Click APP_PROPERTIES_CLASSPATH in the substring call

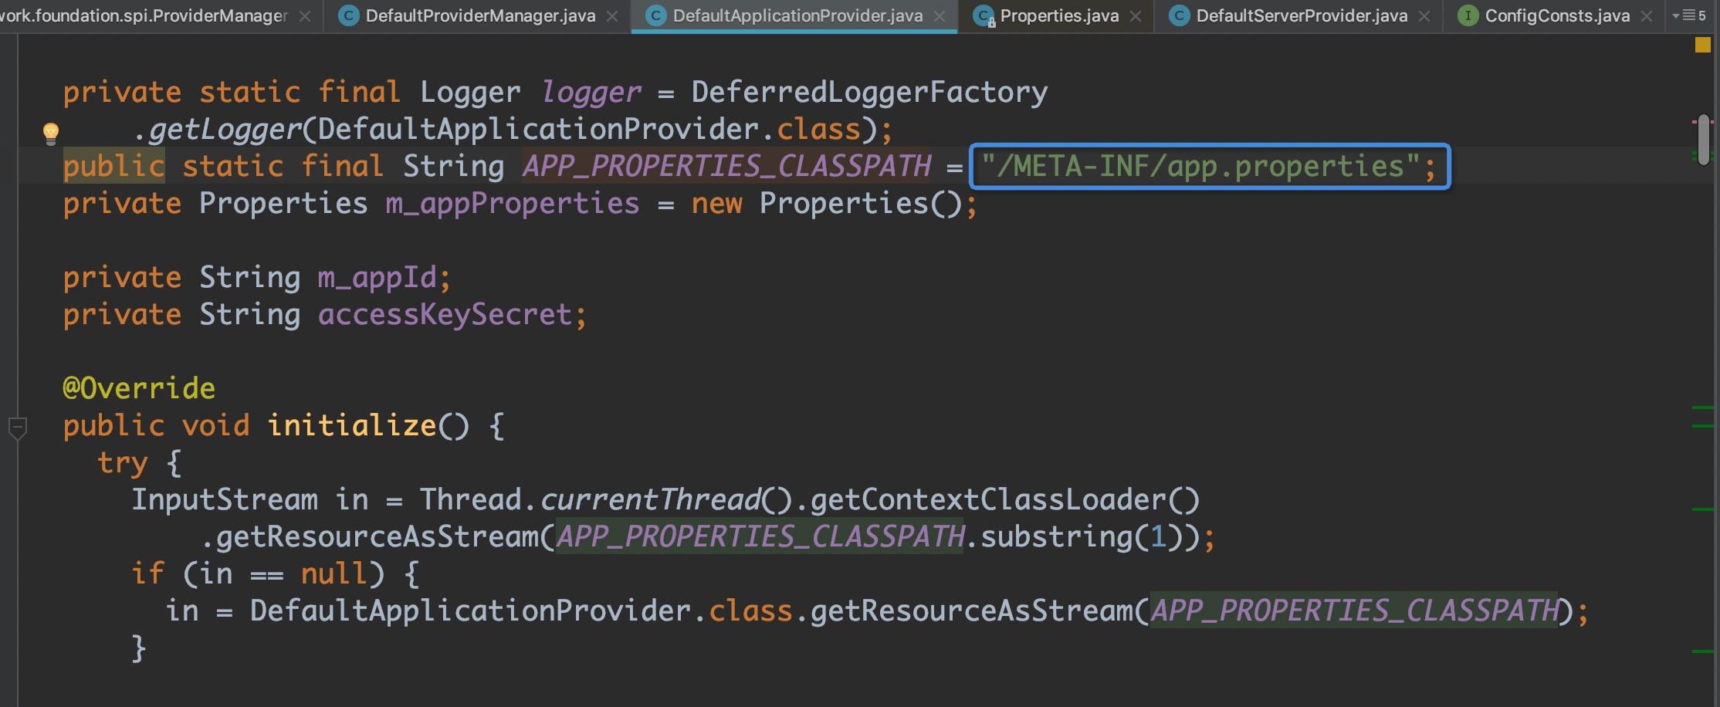click(x=760, y=536)
